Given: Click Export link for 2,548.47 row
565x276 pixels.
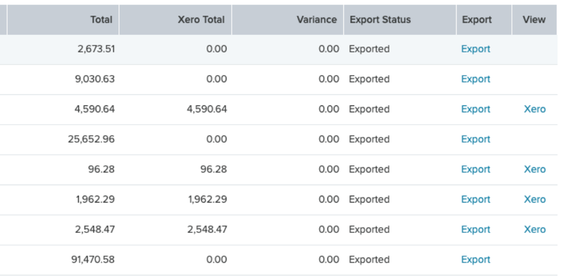Looking at the screenshot, I should 476,229.
